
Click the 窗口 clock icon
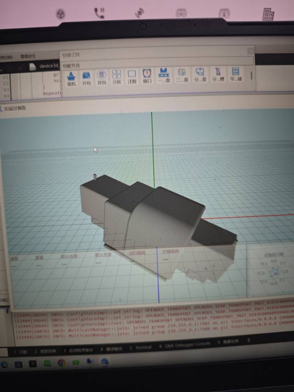[x=147, y=76]
